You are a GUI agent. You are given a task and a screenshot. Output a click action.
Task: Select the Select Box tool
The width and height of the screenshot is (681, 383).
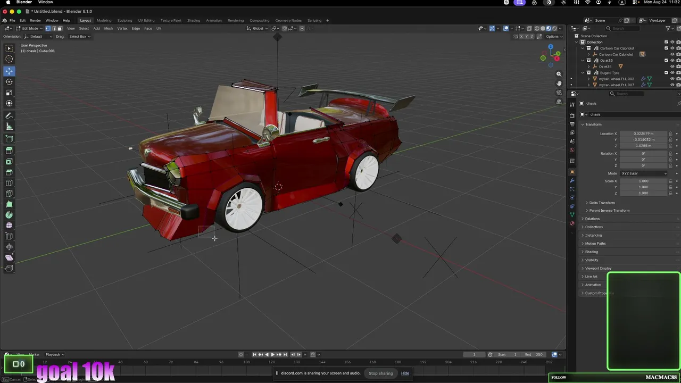(9, 48)
